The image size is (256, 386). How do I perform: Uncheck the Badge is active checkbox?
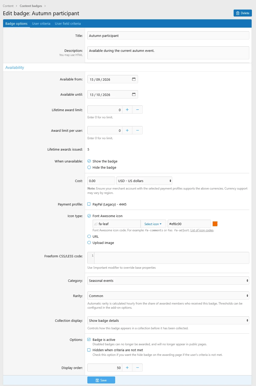[x=89, y=340]
